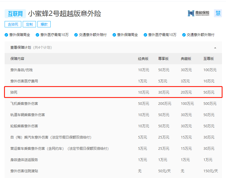Click the 猝死 row label
The height and width of the screenshot is (178, 226).
14,92
